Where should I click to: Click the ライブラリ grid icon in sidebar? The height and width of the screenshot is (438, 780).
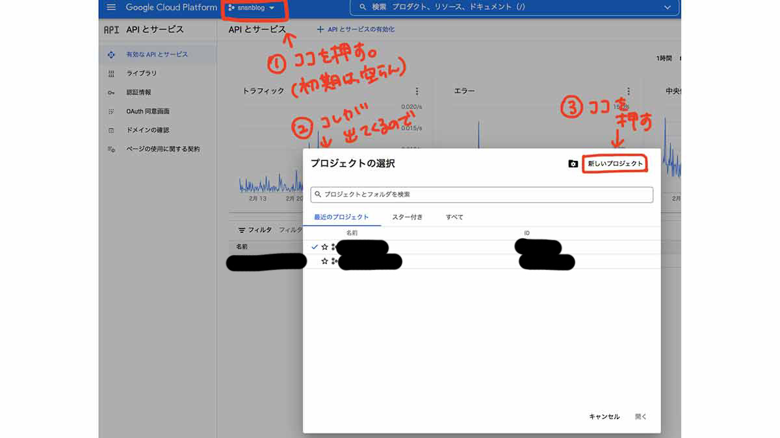click(x=110, y=73)
